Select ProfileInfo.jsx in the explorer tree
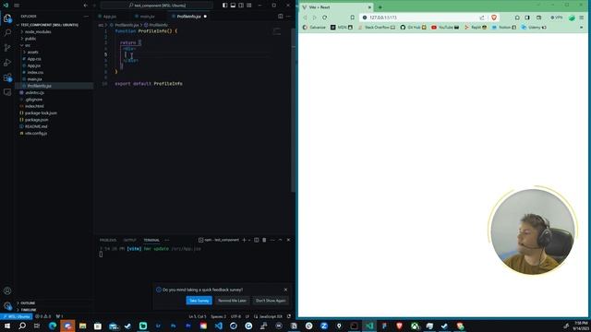 coord(39,86)
